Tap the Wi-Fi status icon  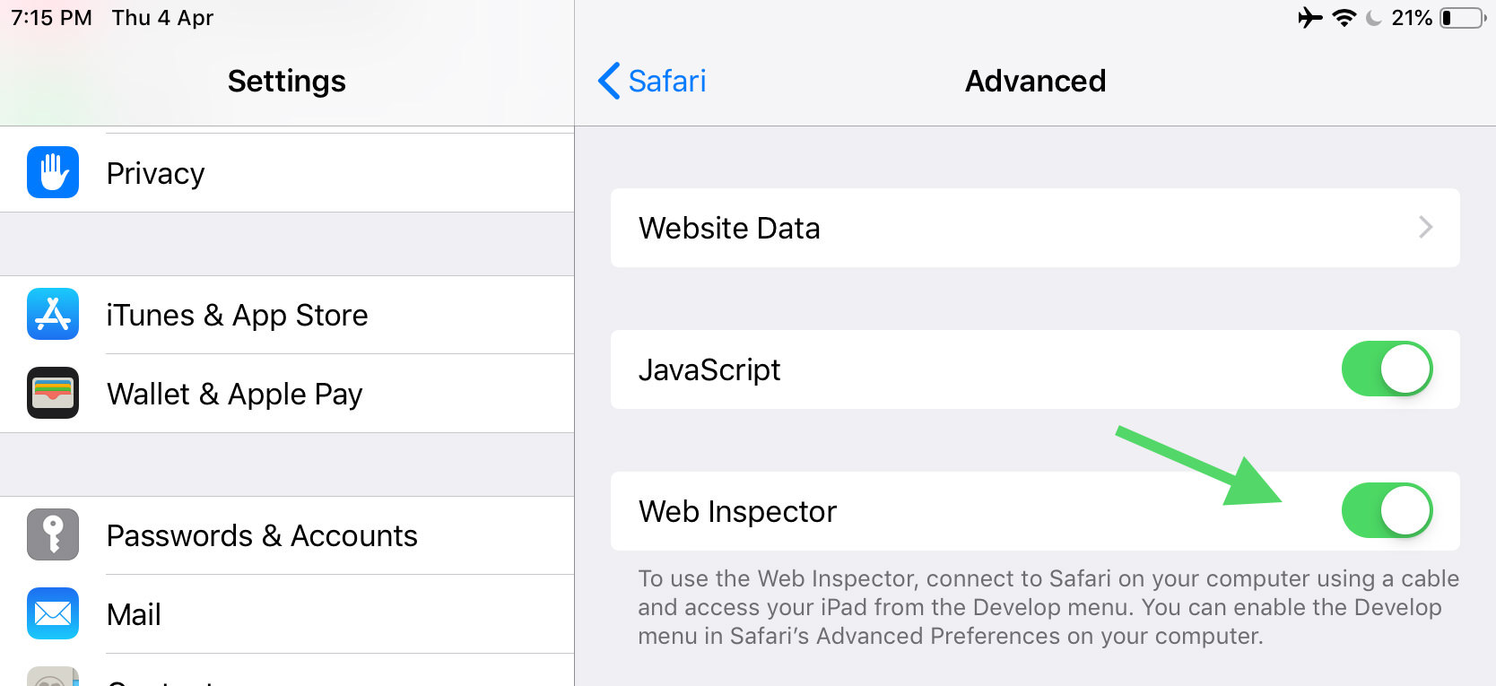[x=1344, y=18]
